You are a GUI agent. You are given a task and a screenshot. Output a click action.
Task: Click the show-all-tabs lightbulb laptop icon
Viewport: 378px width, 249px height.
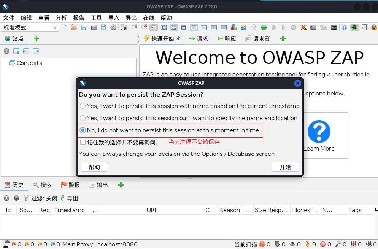click(134, 27)
